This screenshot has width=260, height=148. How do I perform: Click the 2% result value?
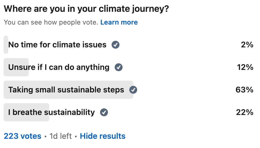pos(247,45)
